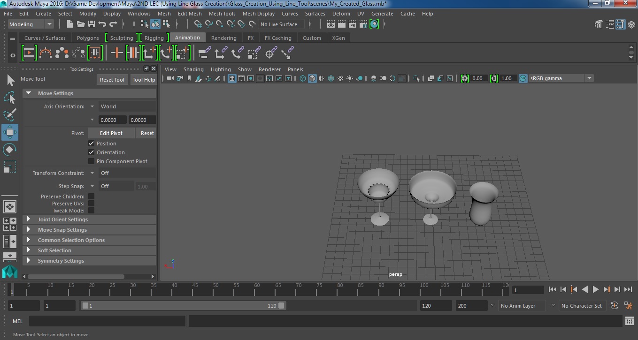
Task: Open animation preferences running-man icon
Action: [629, 305]
